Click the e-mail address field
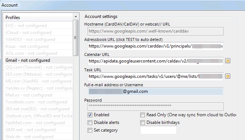This screenshot has width=245, height=140. (156, 91)
